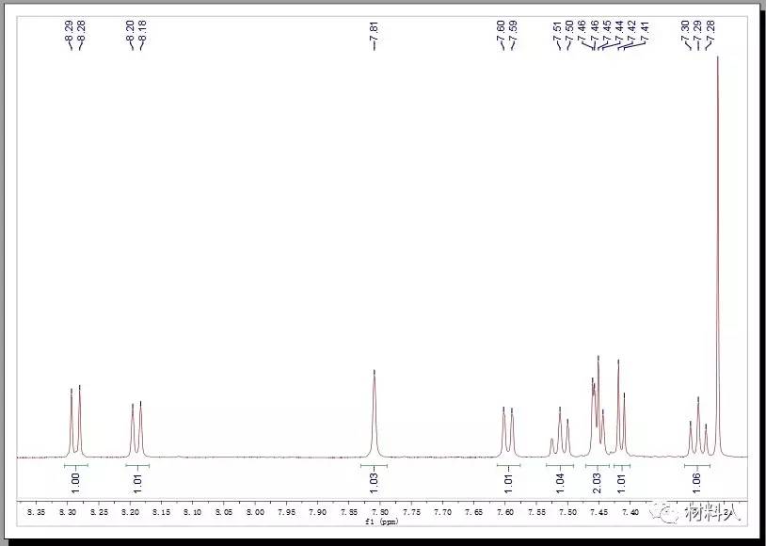Click the singlet peak at 7.81 ppm
766x546 pixels.
pyautogui.click(x=375, y=413)
